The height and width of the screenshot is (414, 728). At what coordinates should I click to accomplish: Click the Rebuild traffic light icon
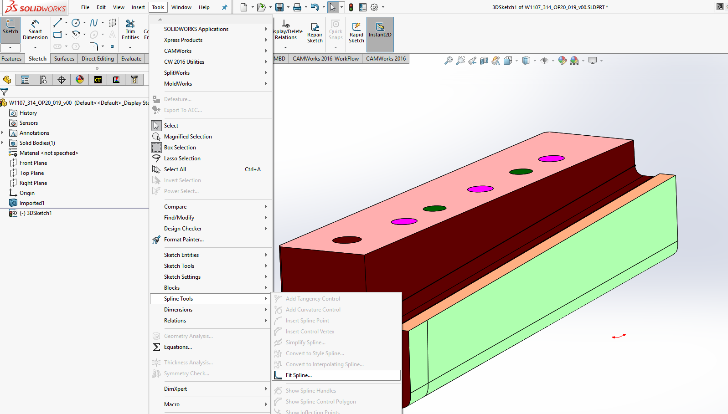351,7
